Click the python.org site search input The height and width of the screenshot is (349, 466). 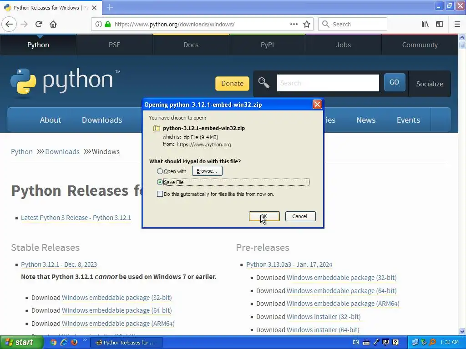[x=328, y=83]
